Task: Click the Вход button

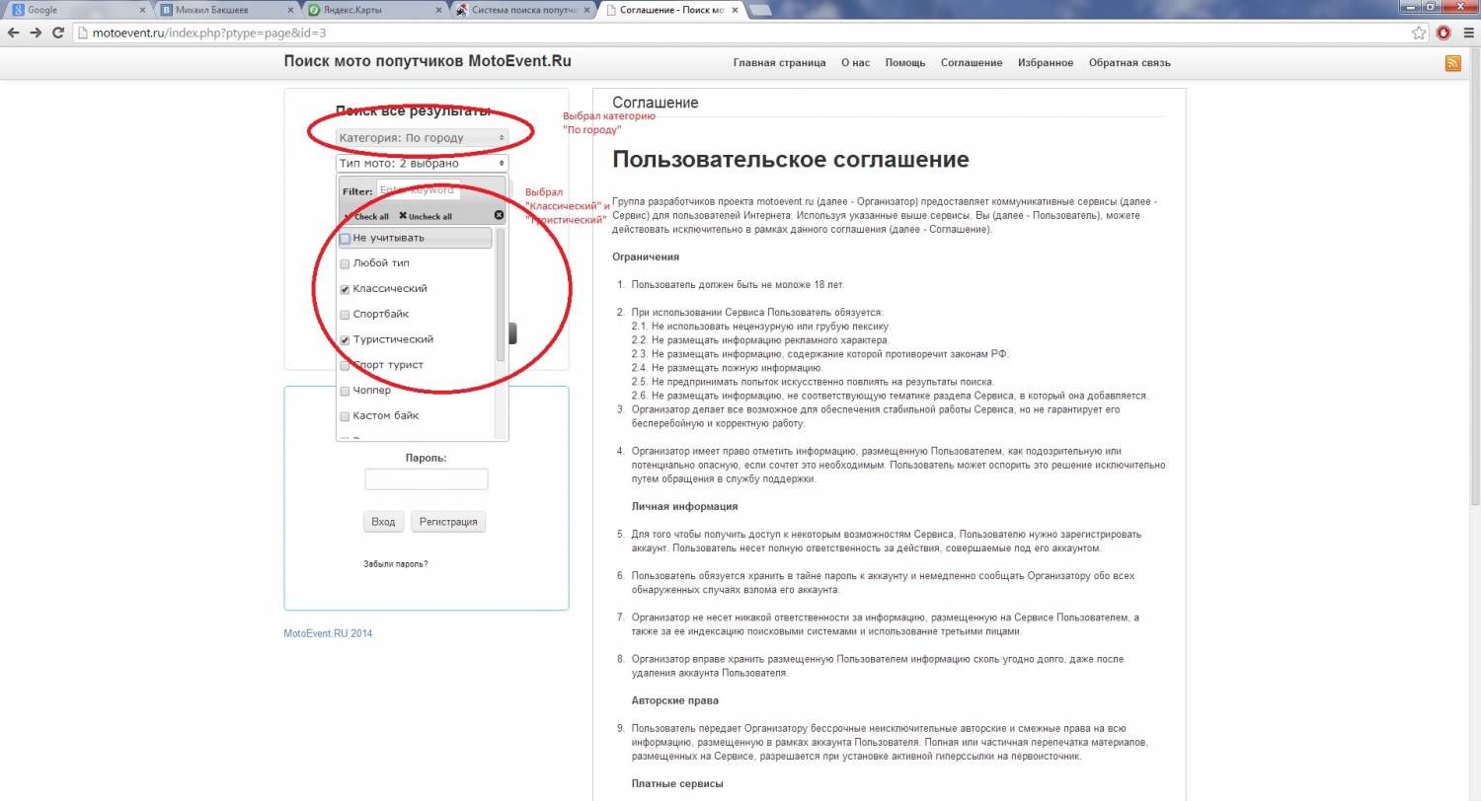Action: [384, 522]
